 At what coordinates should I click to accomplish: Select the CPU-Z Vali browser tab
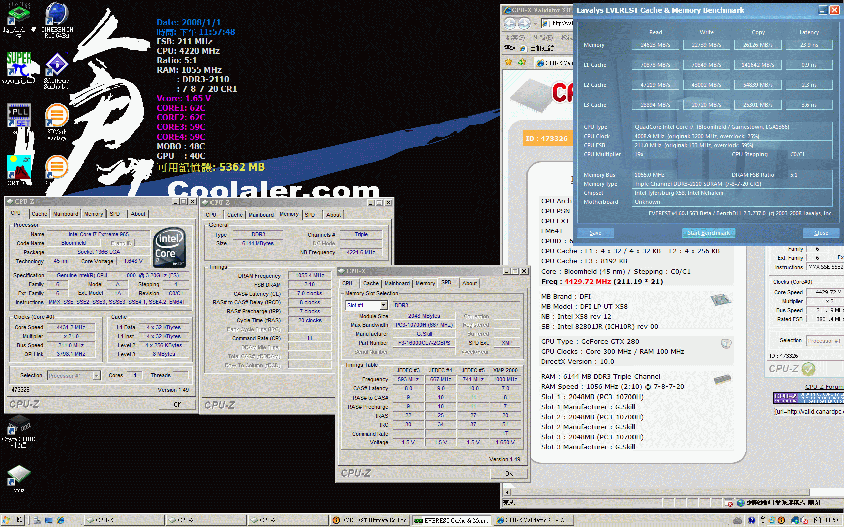(x=554, y=63)
